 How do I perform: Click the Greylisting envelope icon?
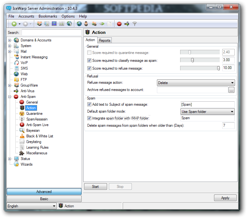22,142
